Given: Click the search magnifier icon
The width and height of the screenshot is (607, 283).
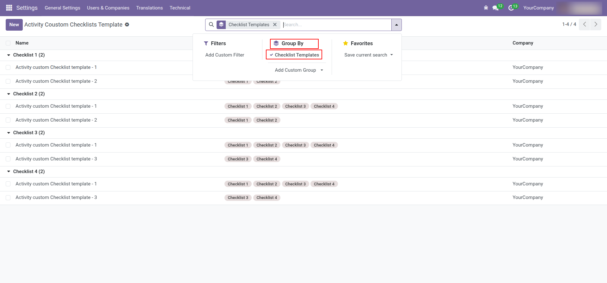Looking at the screenshot, I should point(211,24).
